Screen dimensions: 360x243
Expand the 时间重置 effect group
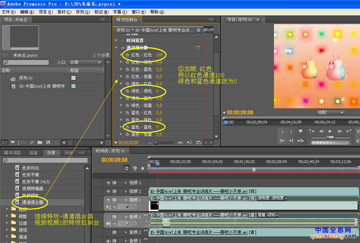(116, 40)
